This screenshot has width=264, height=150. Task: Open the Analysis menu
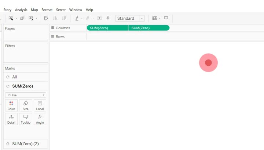[x=21, y=10]
